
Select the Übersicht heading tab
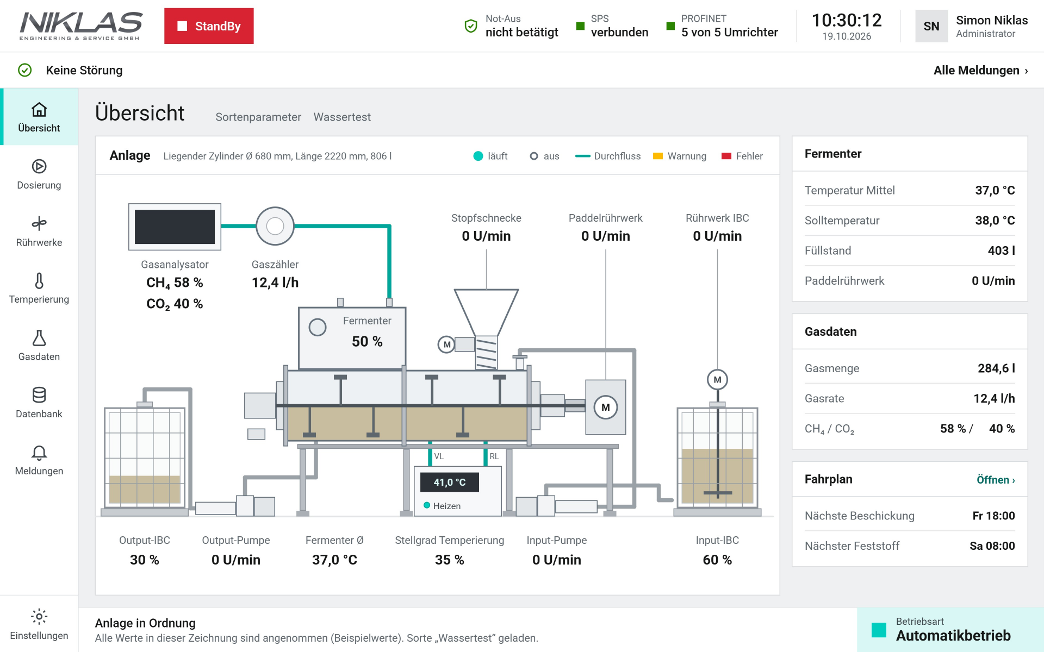pos(140,113)
